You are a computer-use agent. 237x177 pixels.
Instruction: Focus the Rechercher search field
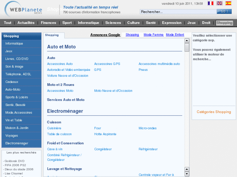[x=178, y=12]
